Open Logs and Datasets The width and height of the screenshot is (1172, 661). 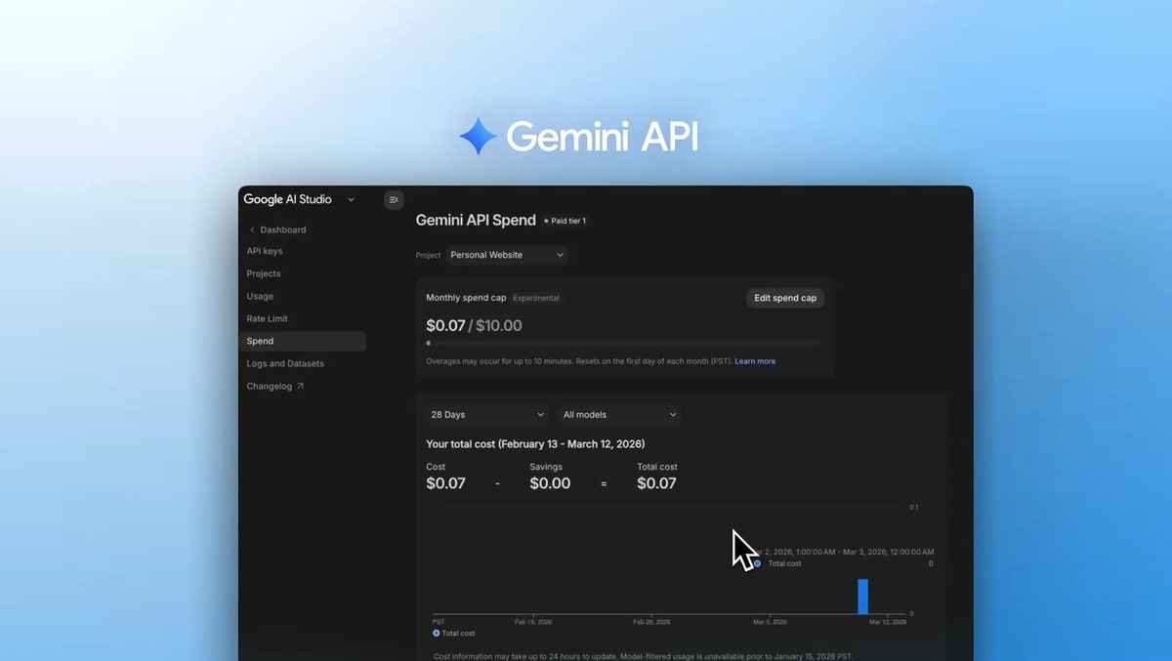pyautogui.click(x=285, y=363)
